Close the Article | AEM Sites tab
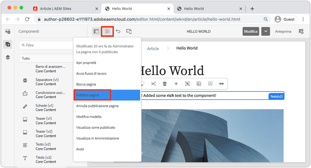This screenshot has width=311, height=168. tap(97, 9)
